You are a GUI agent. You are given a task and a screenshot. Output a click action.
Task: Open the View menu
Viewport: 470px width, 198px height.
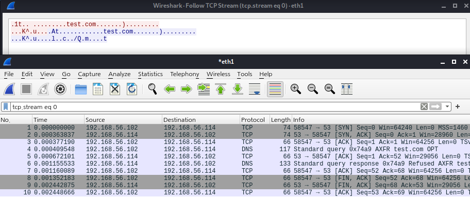(47, 74)
